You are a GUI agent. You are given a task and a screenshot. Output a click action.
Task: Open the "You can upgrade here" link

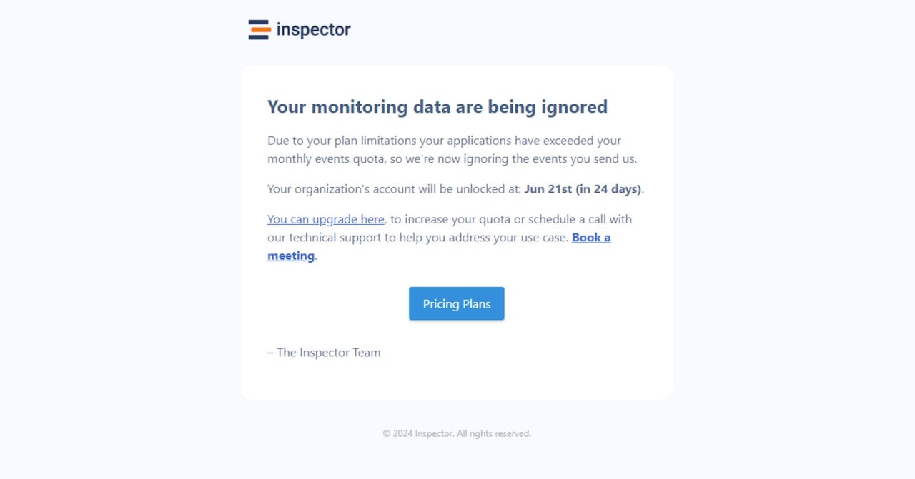tap(325, 219)
